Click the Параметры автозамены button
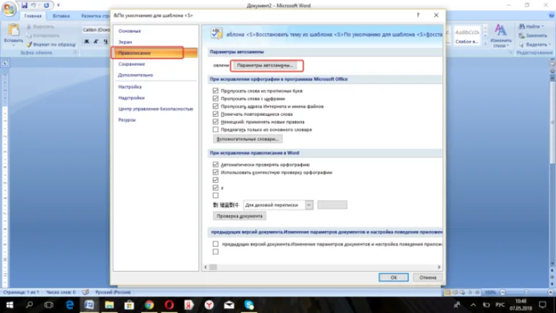Viewport: 556px width, 313px height. (x=265, y=65)
